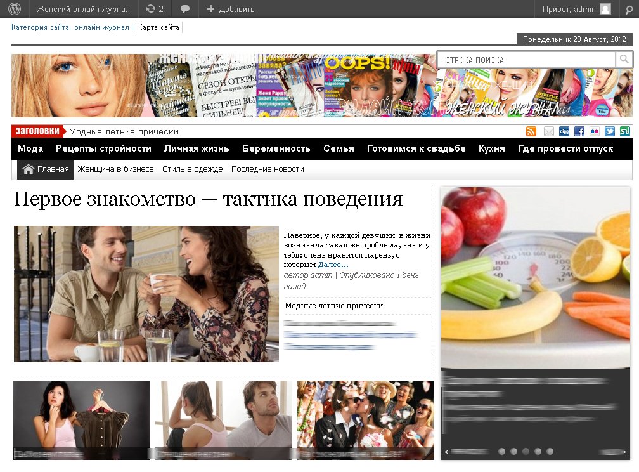Go to Женщина в бизнесе tab
639x472 pixels.
(x=115, y=169)
